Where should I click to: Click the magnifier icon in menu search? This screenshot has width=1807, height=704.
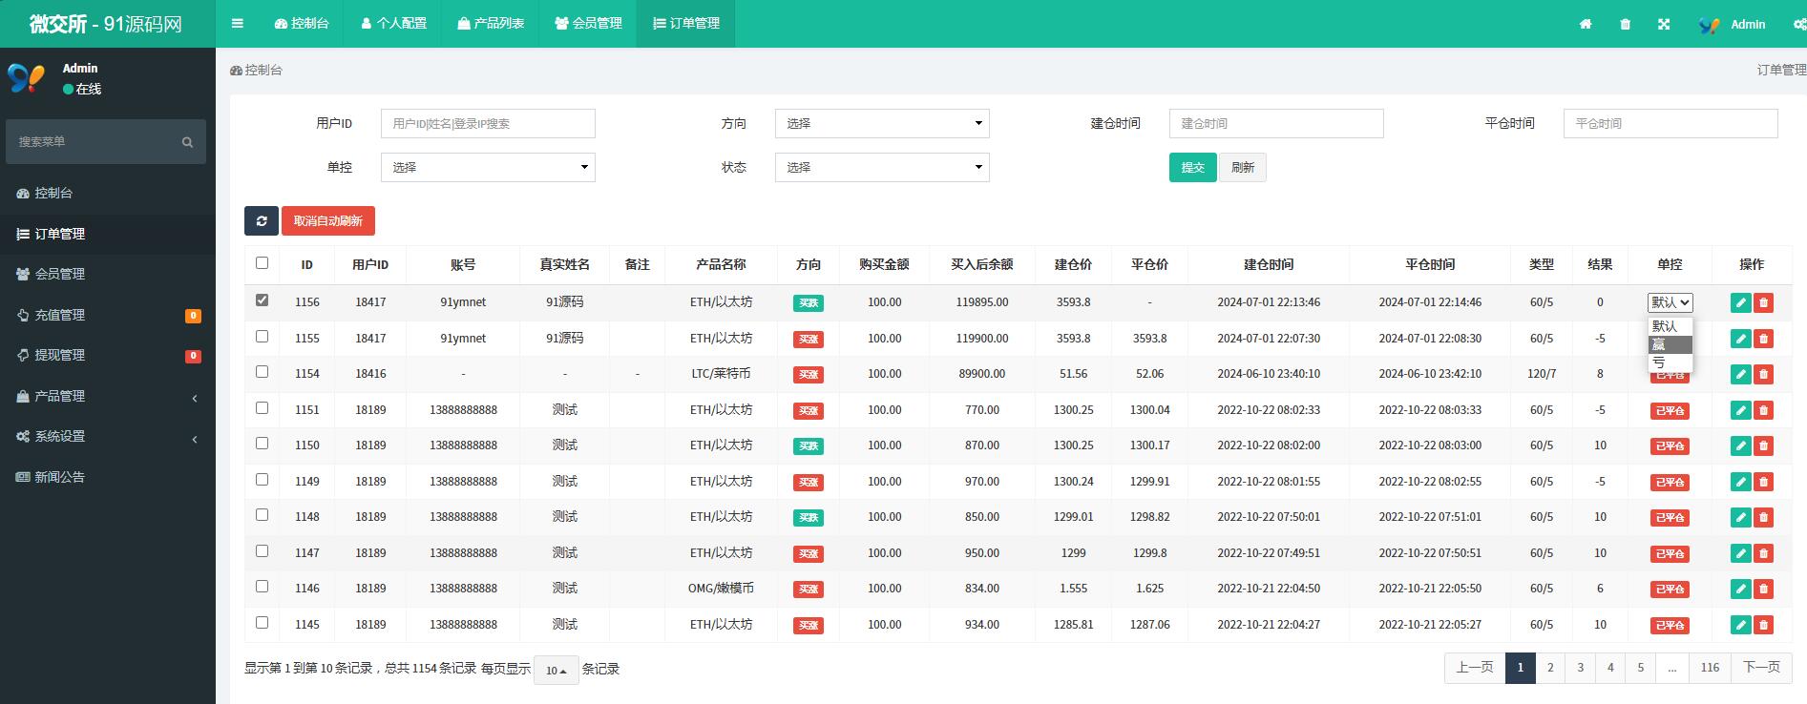[187, 142]
